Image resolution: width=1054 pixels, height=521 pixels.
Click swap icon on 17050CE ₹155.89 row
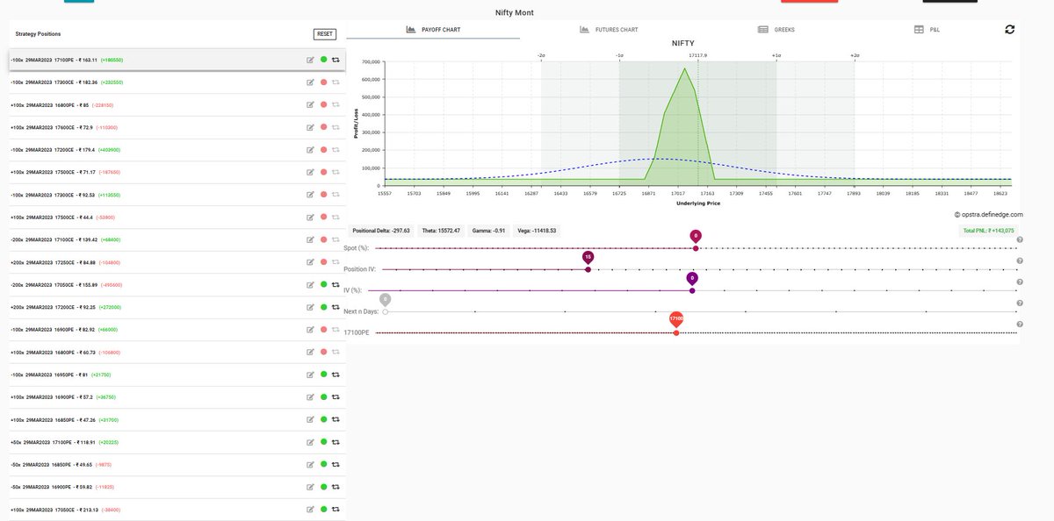[336, 284]
